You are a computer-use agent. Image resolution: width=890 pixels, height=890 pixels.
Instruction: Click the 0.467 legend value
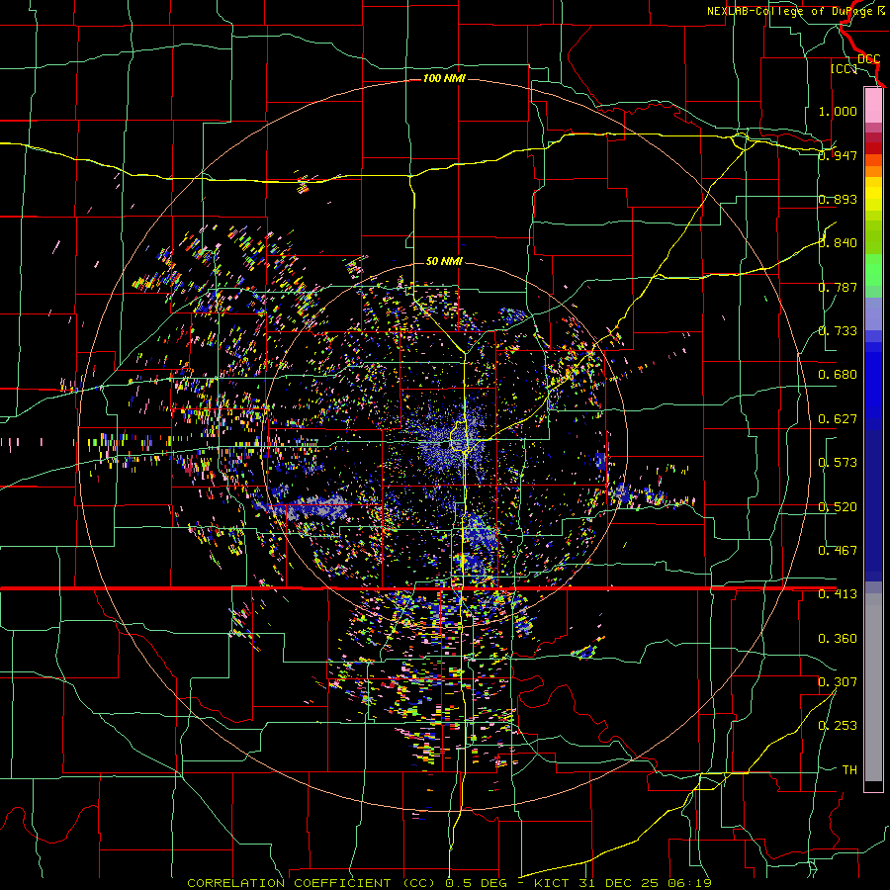point(838,551)
